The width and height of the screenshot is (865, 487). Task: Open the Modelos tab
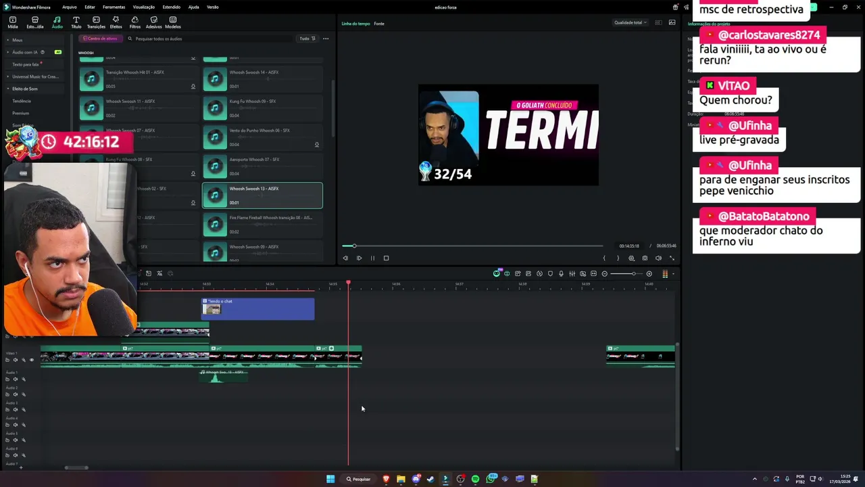click(x=173, y=22)
